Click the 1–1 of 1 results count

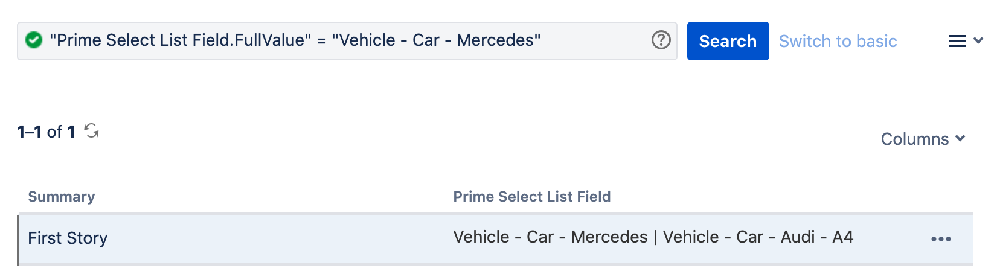[x=46, y=132]
